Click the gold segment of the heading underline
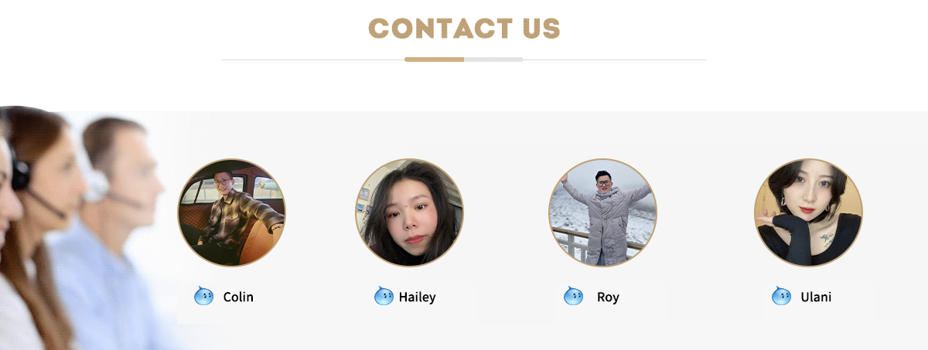 click(434, 59)
